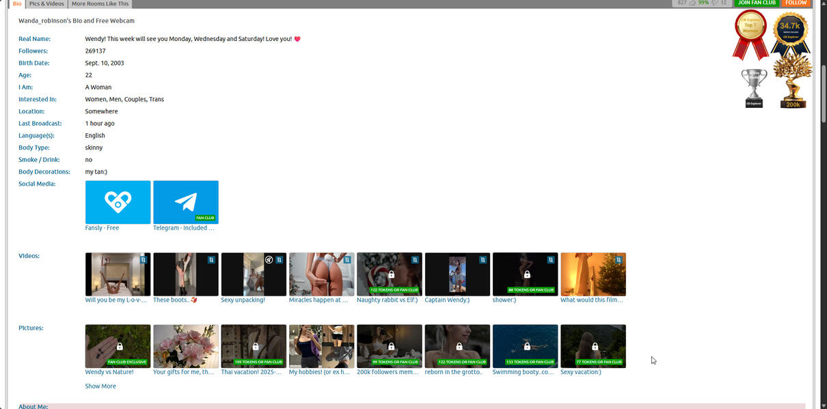
Task: Click the thumbs-down rating icon
Action: tap(715, 3)
